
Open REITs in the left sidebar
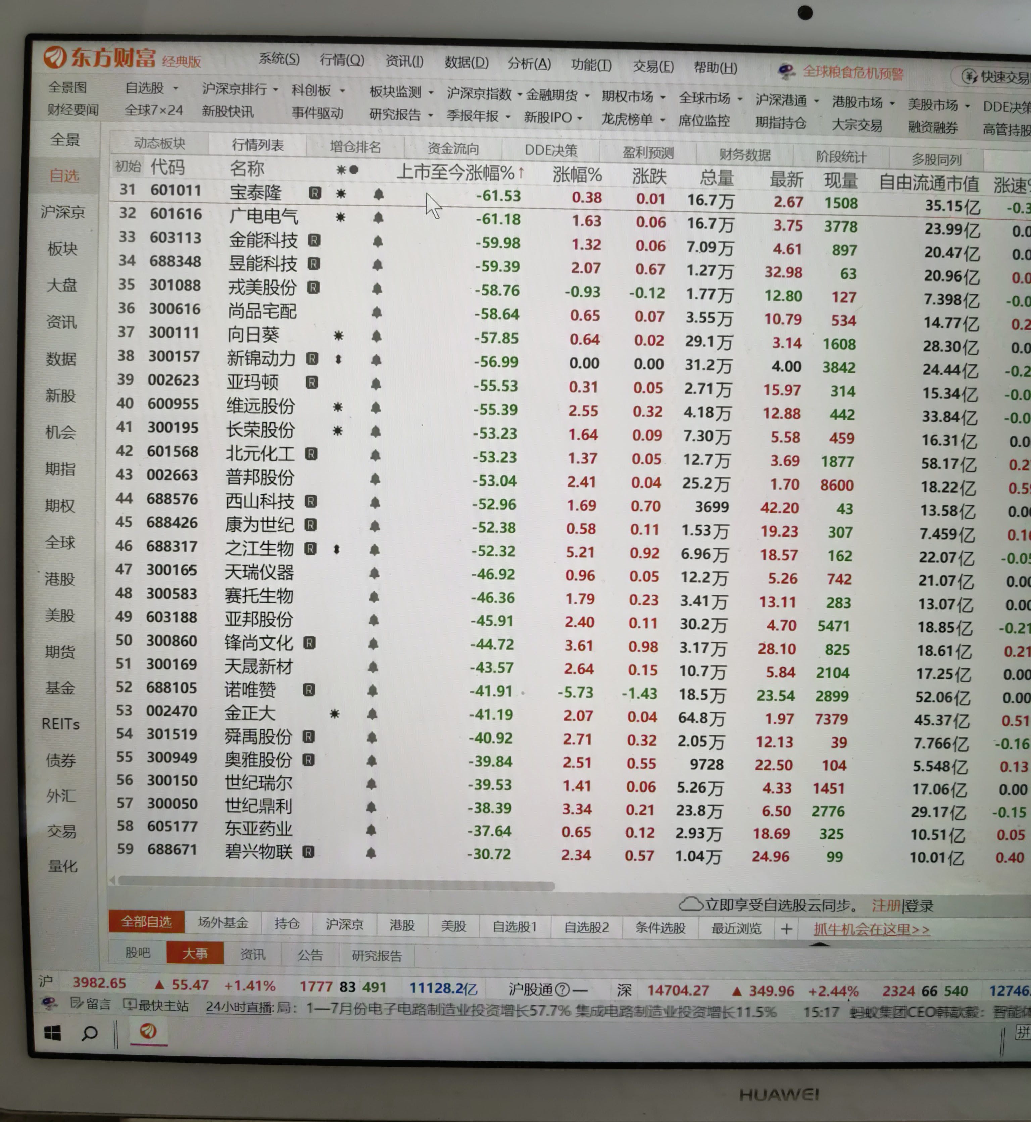click(x=61, y=724)
